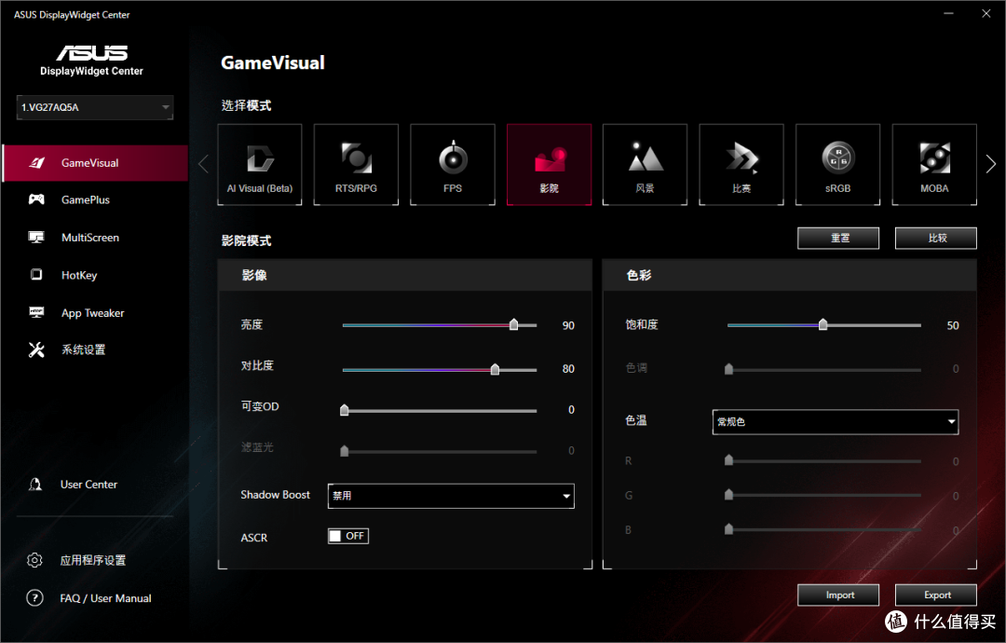Click the FAQ question mark icon
This screenshot has height=643, width=1006.
pos(34,598)
